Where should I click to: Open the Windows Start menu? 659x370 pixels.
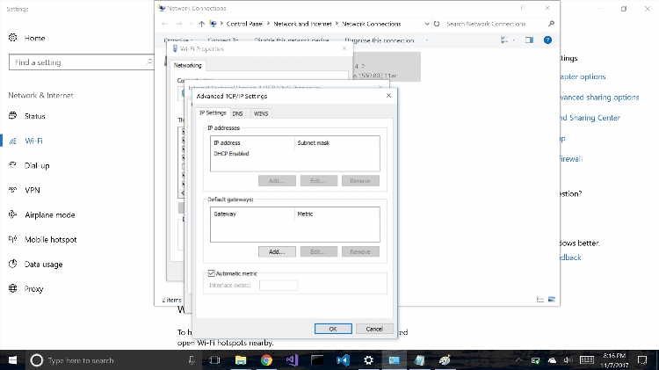click(x=12, y=360)
